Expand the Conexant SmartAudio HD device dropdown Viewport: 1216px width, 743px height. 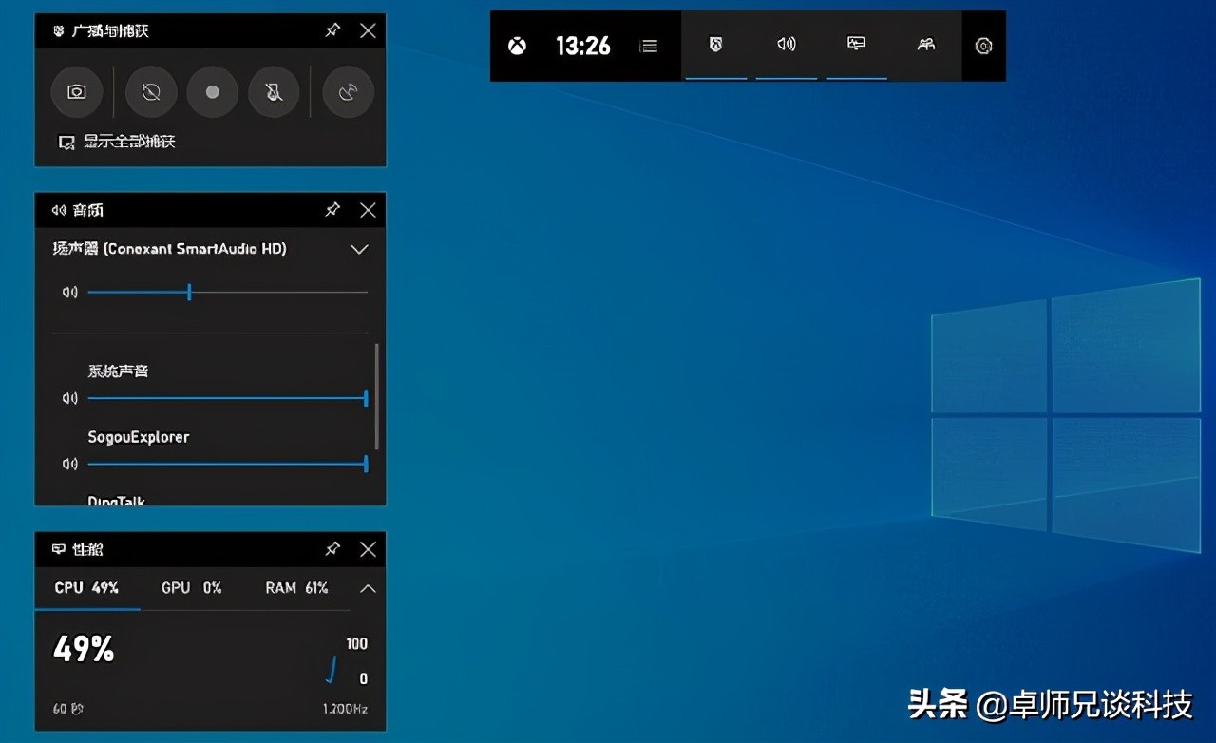(359, 249)
